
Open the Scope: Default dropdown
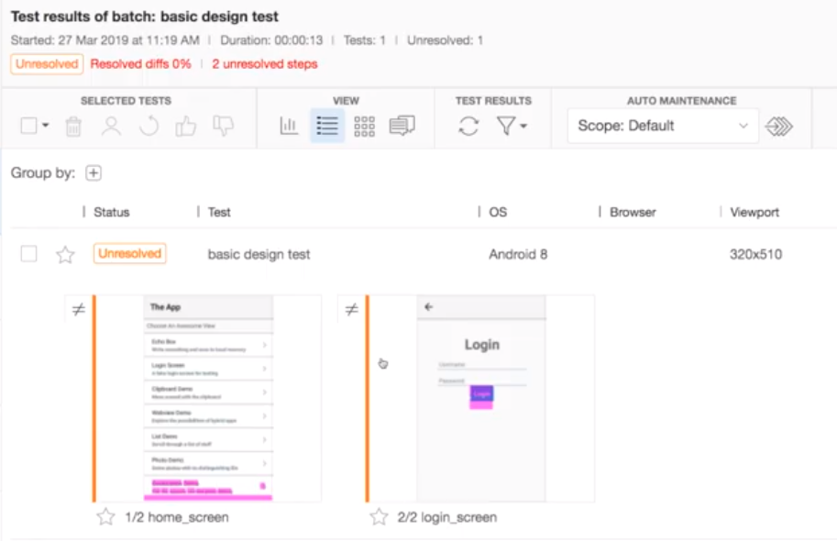point(663,127)
